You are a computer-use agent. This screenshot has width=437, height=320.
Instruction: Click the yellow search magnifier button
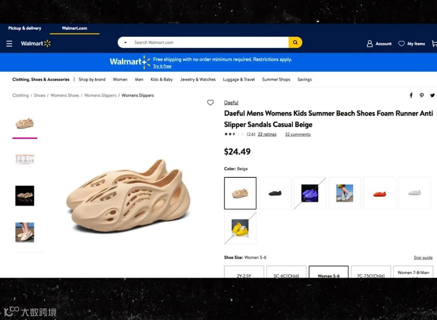[295, 42]
